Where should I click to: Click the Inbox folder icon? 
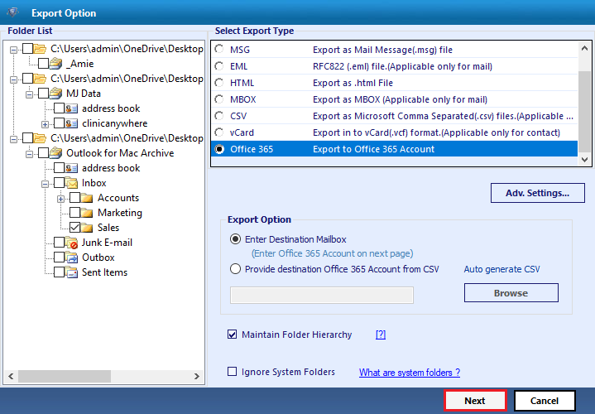pos(71,183)
